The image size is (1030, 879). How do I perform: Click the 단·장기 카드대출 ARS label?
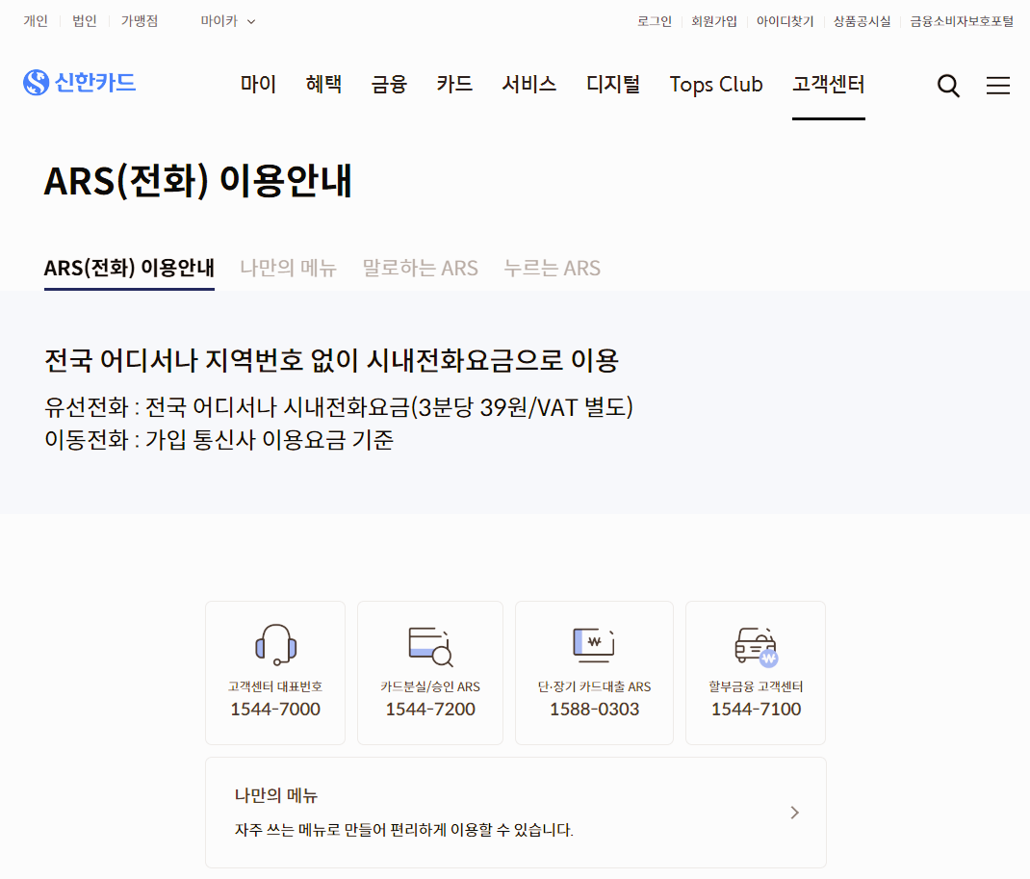coord(595,686)
